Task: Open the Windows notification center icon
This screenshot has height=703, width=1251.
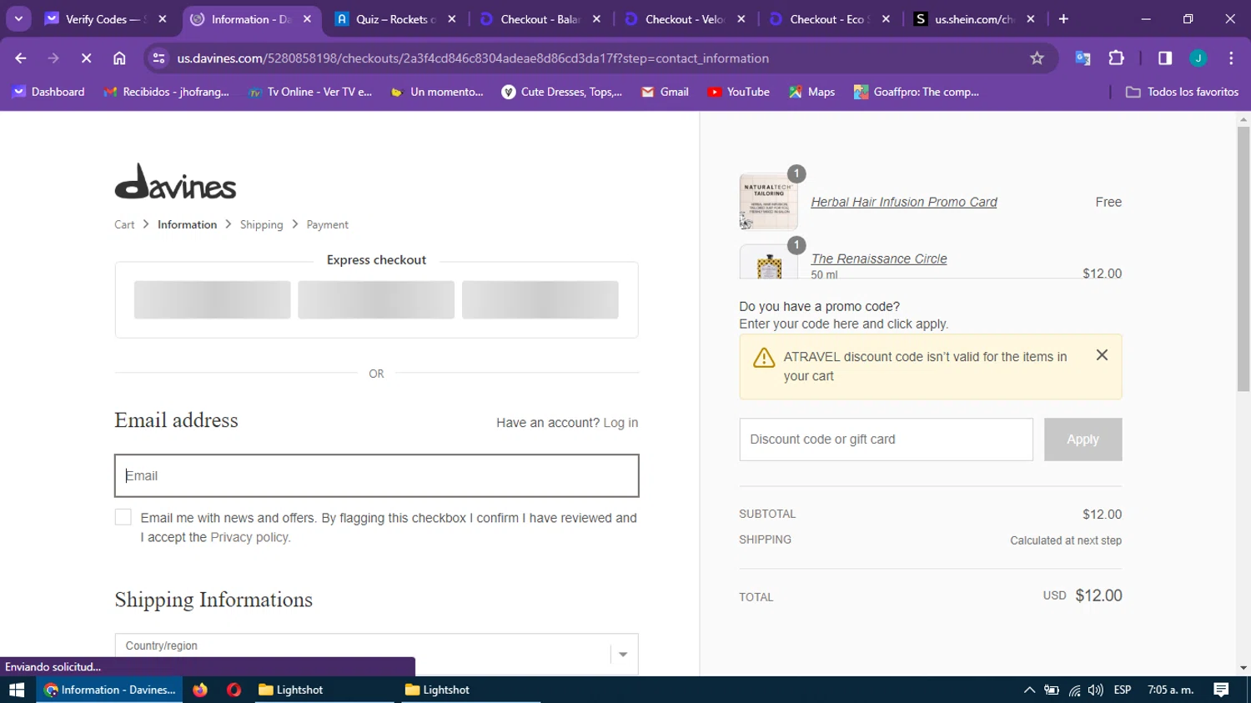Action: click(x=1221, y=690)
